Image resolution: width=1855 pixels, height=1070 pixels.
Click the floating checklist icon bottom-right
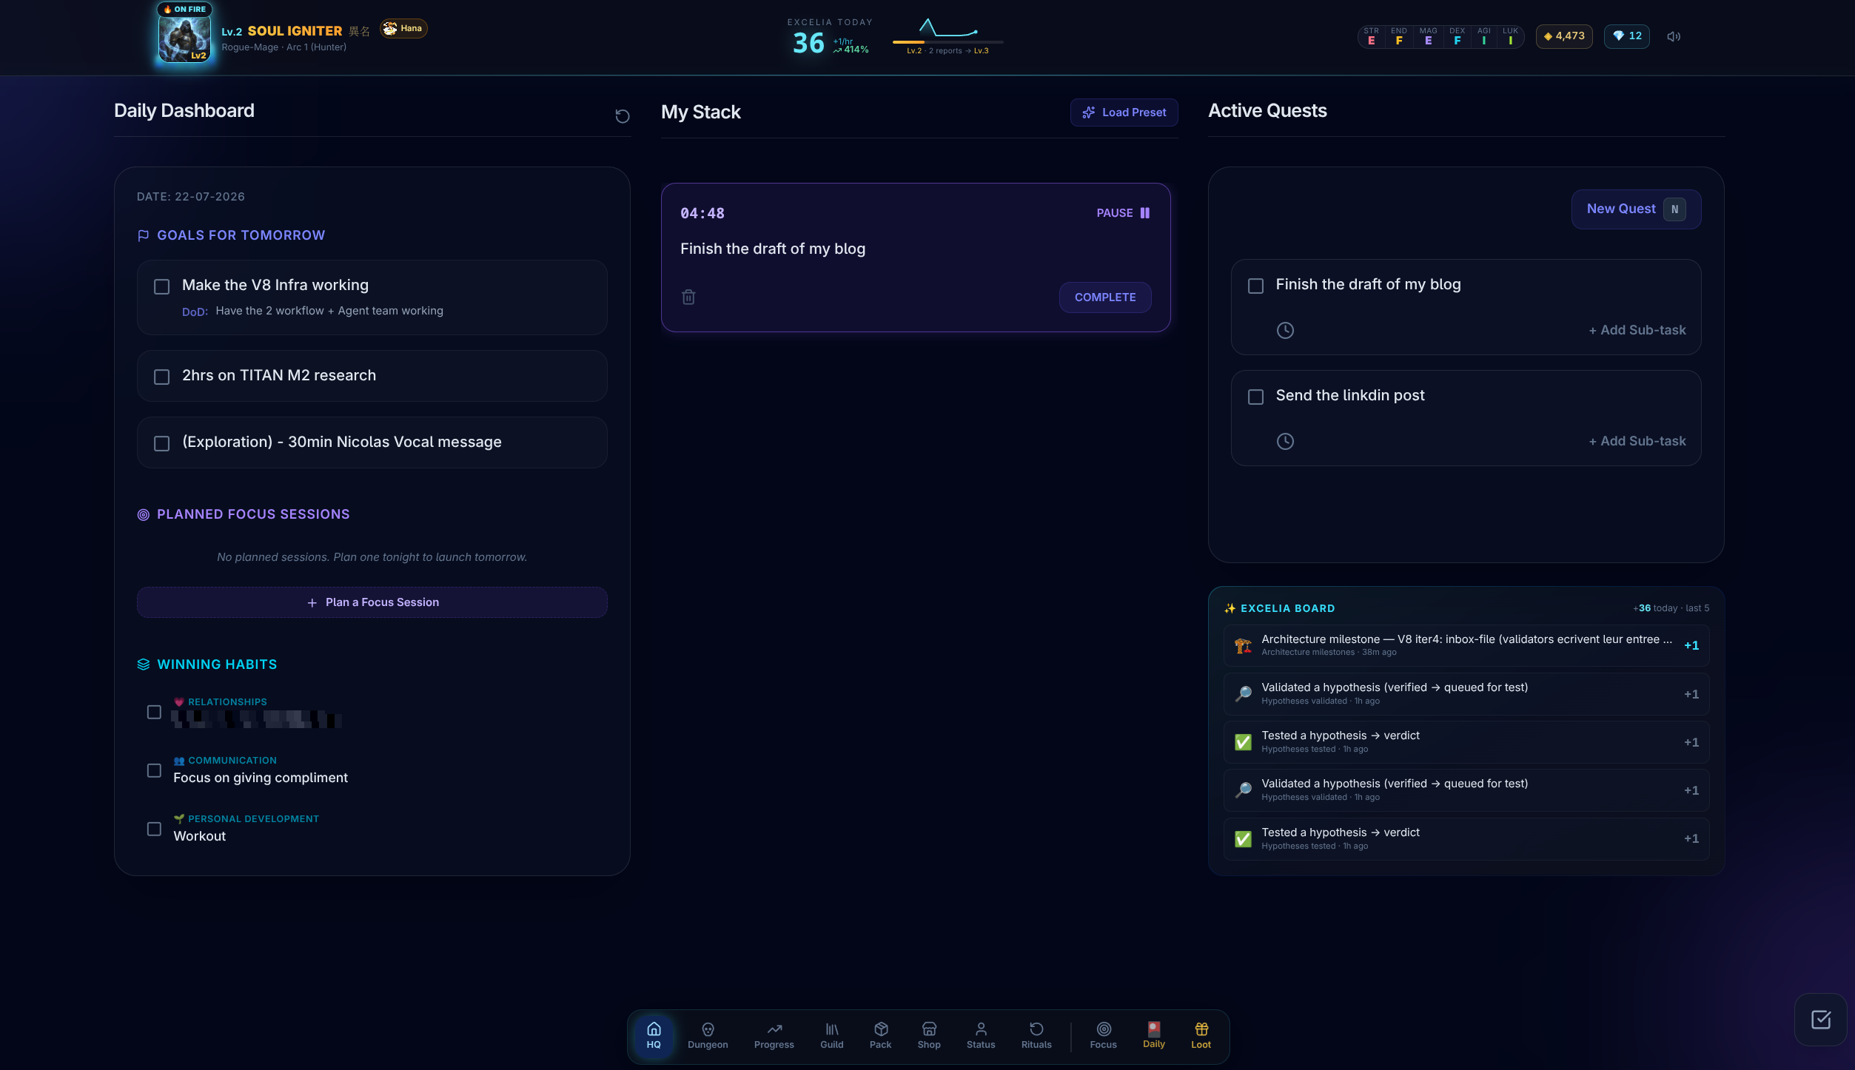coord(1821,1020)
